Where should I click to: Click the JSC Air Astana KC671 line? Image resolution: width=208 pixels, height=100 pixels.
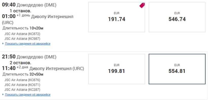click(x=22, y=85)
